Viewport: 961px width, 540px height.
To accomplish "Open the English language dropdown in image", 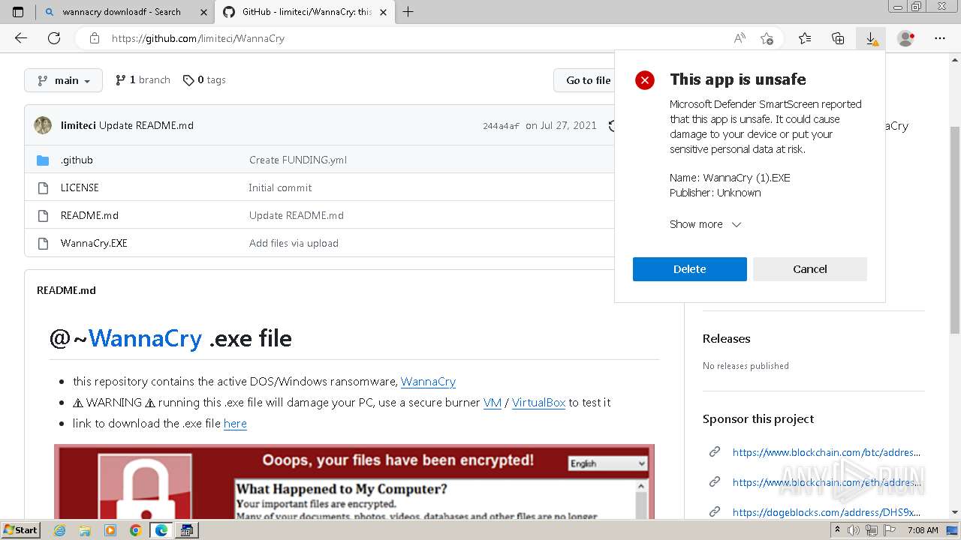I will point(607,463).
